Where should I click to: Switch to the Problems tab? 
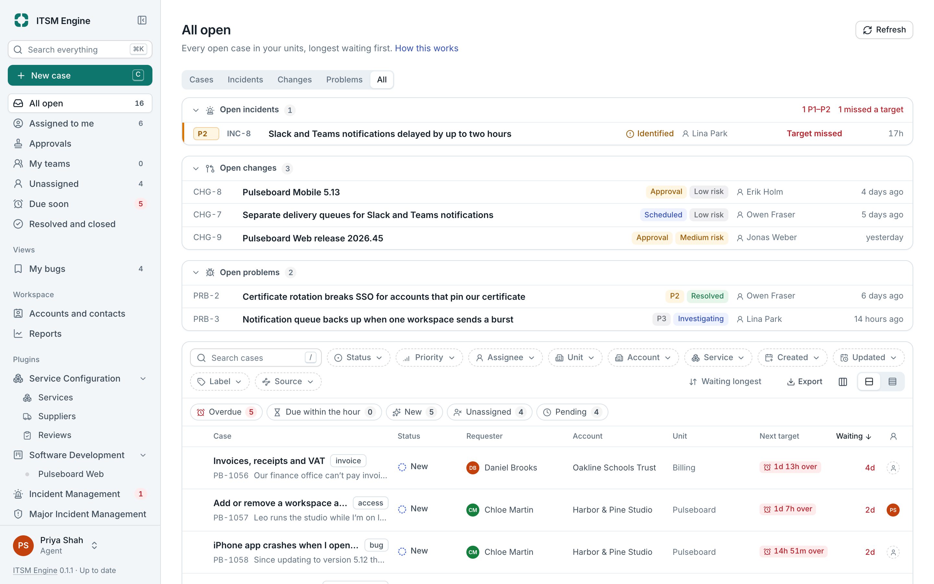[x=344, y=79]
